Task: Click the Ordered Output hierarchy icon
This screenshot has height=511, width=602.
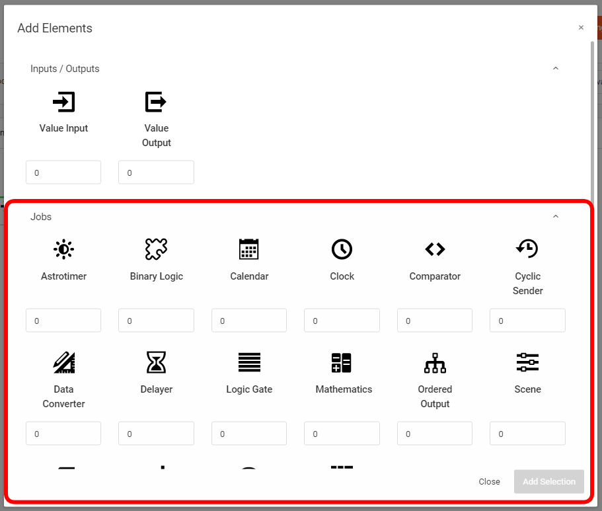Action: click(435, 362)
